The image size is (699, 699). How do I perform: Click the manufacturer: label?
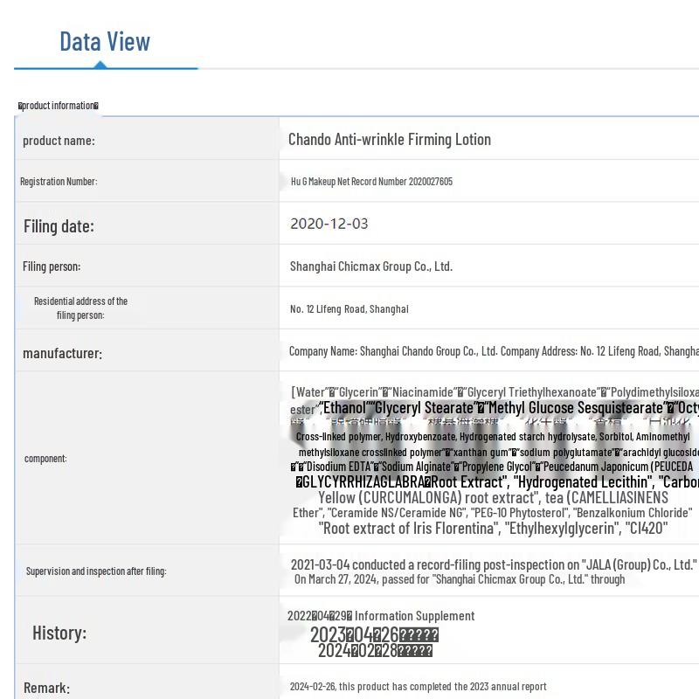62,354
